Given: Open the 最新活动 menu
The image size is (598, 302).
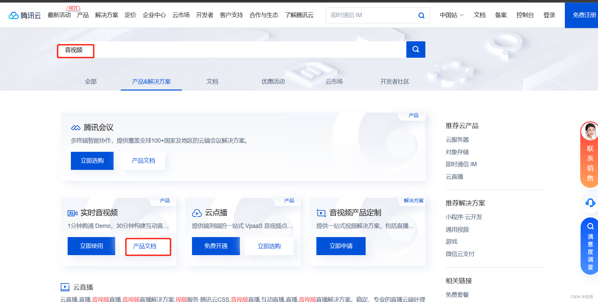Looking at the screenshot, I should pos(59,15).
